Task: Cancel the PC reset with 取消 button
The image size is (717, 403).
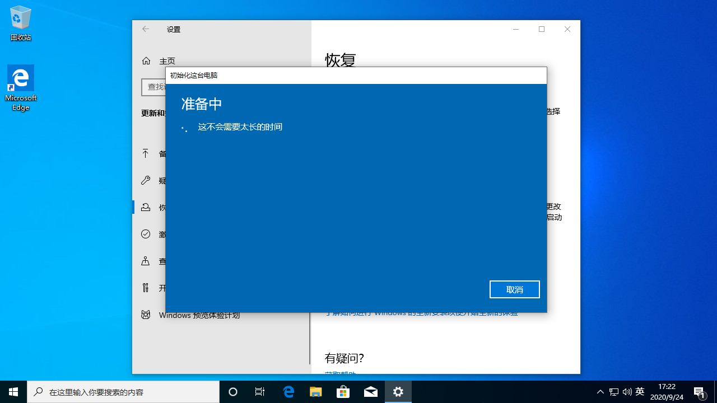Action: 514,289
